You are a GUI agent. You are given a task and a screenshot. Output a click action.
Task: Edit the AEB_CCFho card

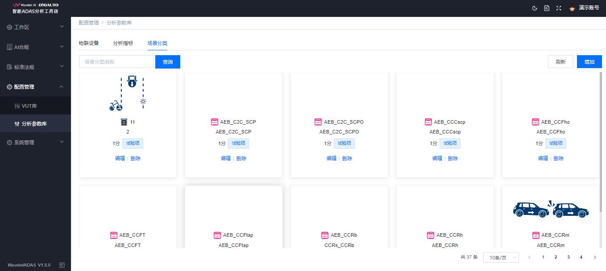point(543,158)
